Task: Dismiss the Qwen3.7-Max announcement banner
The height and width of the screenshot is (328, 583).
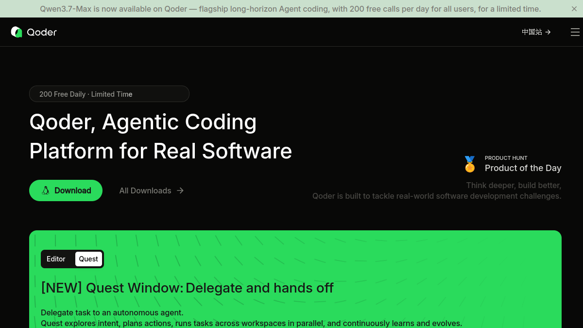Action: coord(574,9)
